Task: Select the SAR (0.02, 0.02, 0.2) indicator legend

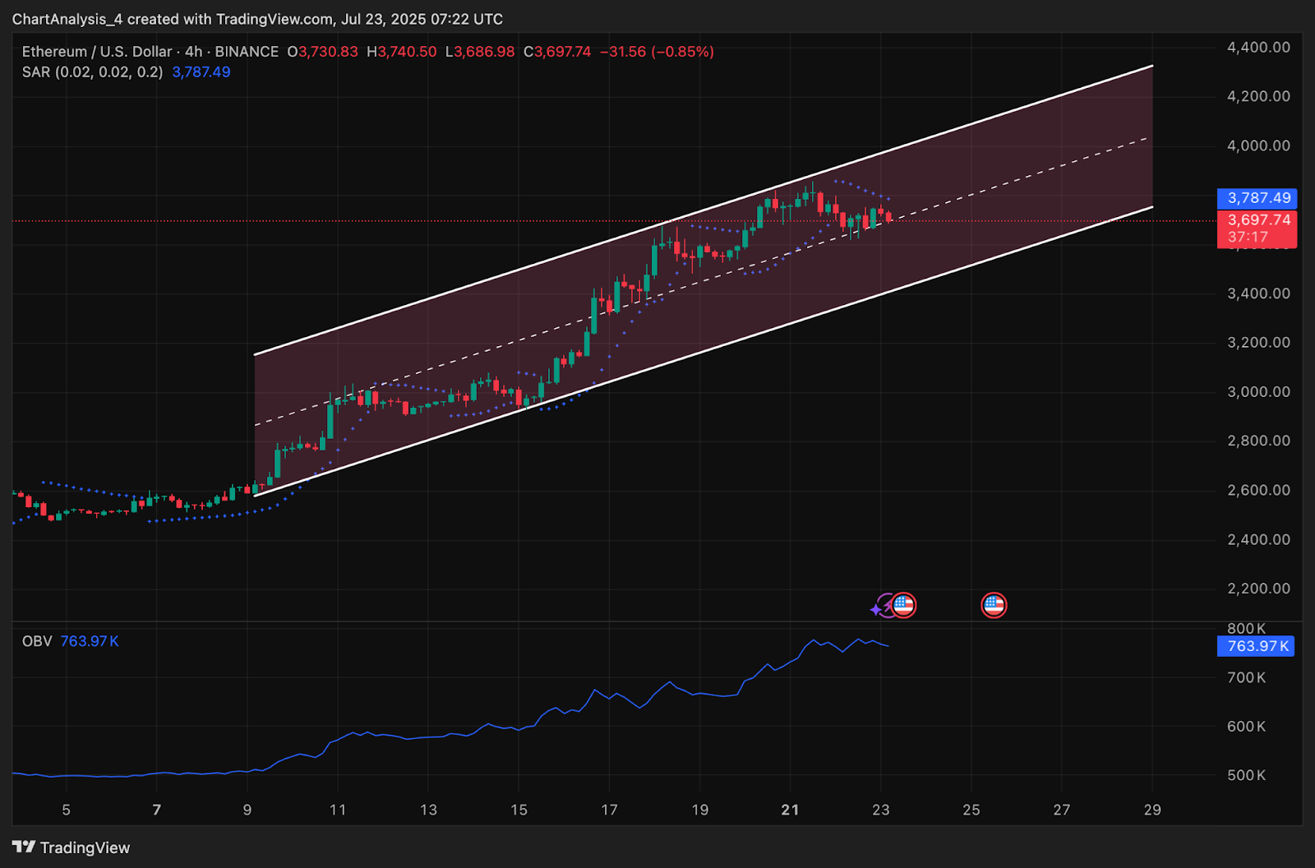Action: [92, 72]
